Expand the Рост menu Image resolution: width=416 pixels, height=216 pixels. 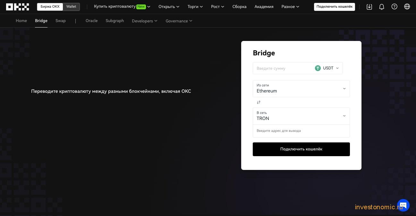coord(217,7)
